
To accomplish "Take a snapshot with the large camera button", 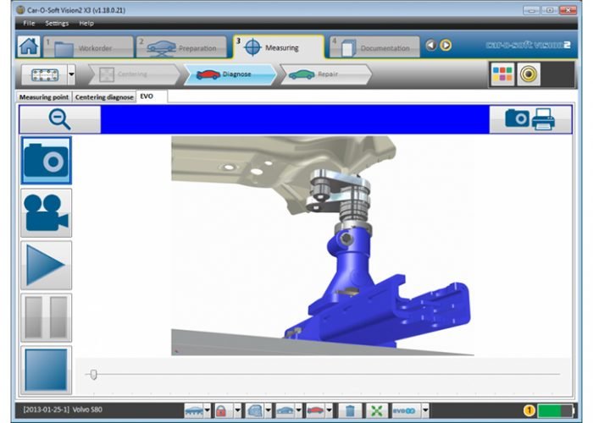I will (46, 161).
